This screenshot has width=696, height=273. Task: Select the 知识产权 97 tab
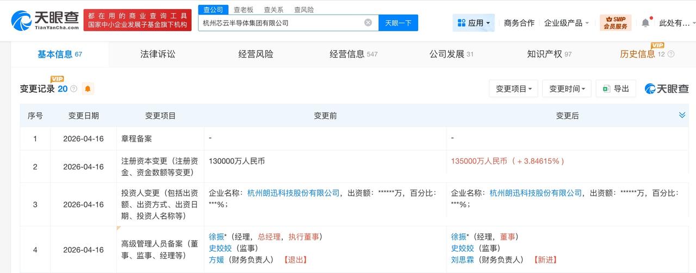(x=549, y=54)
